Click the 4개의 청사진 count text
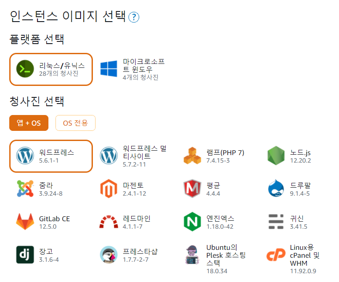Image resolution: width=339 pixels, height=282 pixels. pos(140,78)
